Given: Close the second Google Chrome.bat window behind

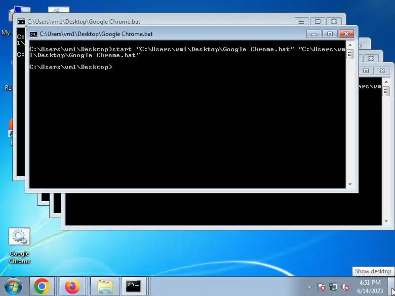Looking at the screenshot, I should coord(334,22).
